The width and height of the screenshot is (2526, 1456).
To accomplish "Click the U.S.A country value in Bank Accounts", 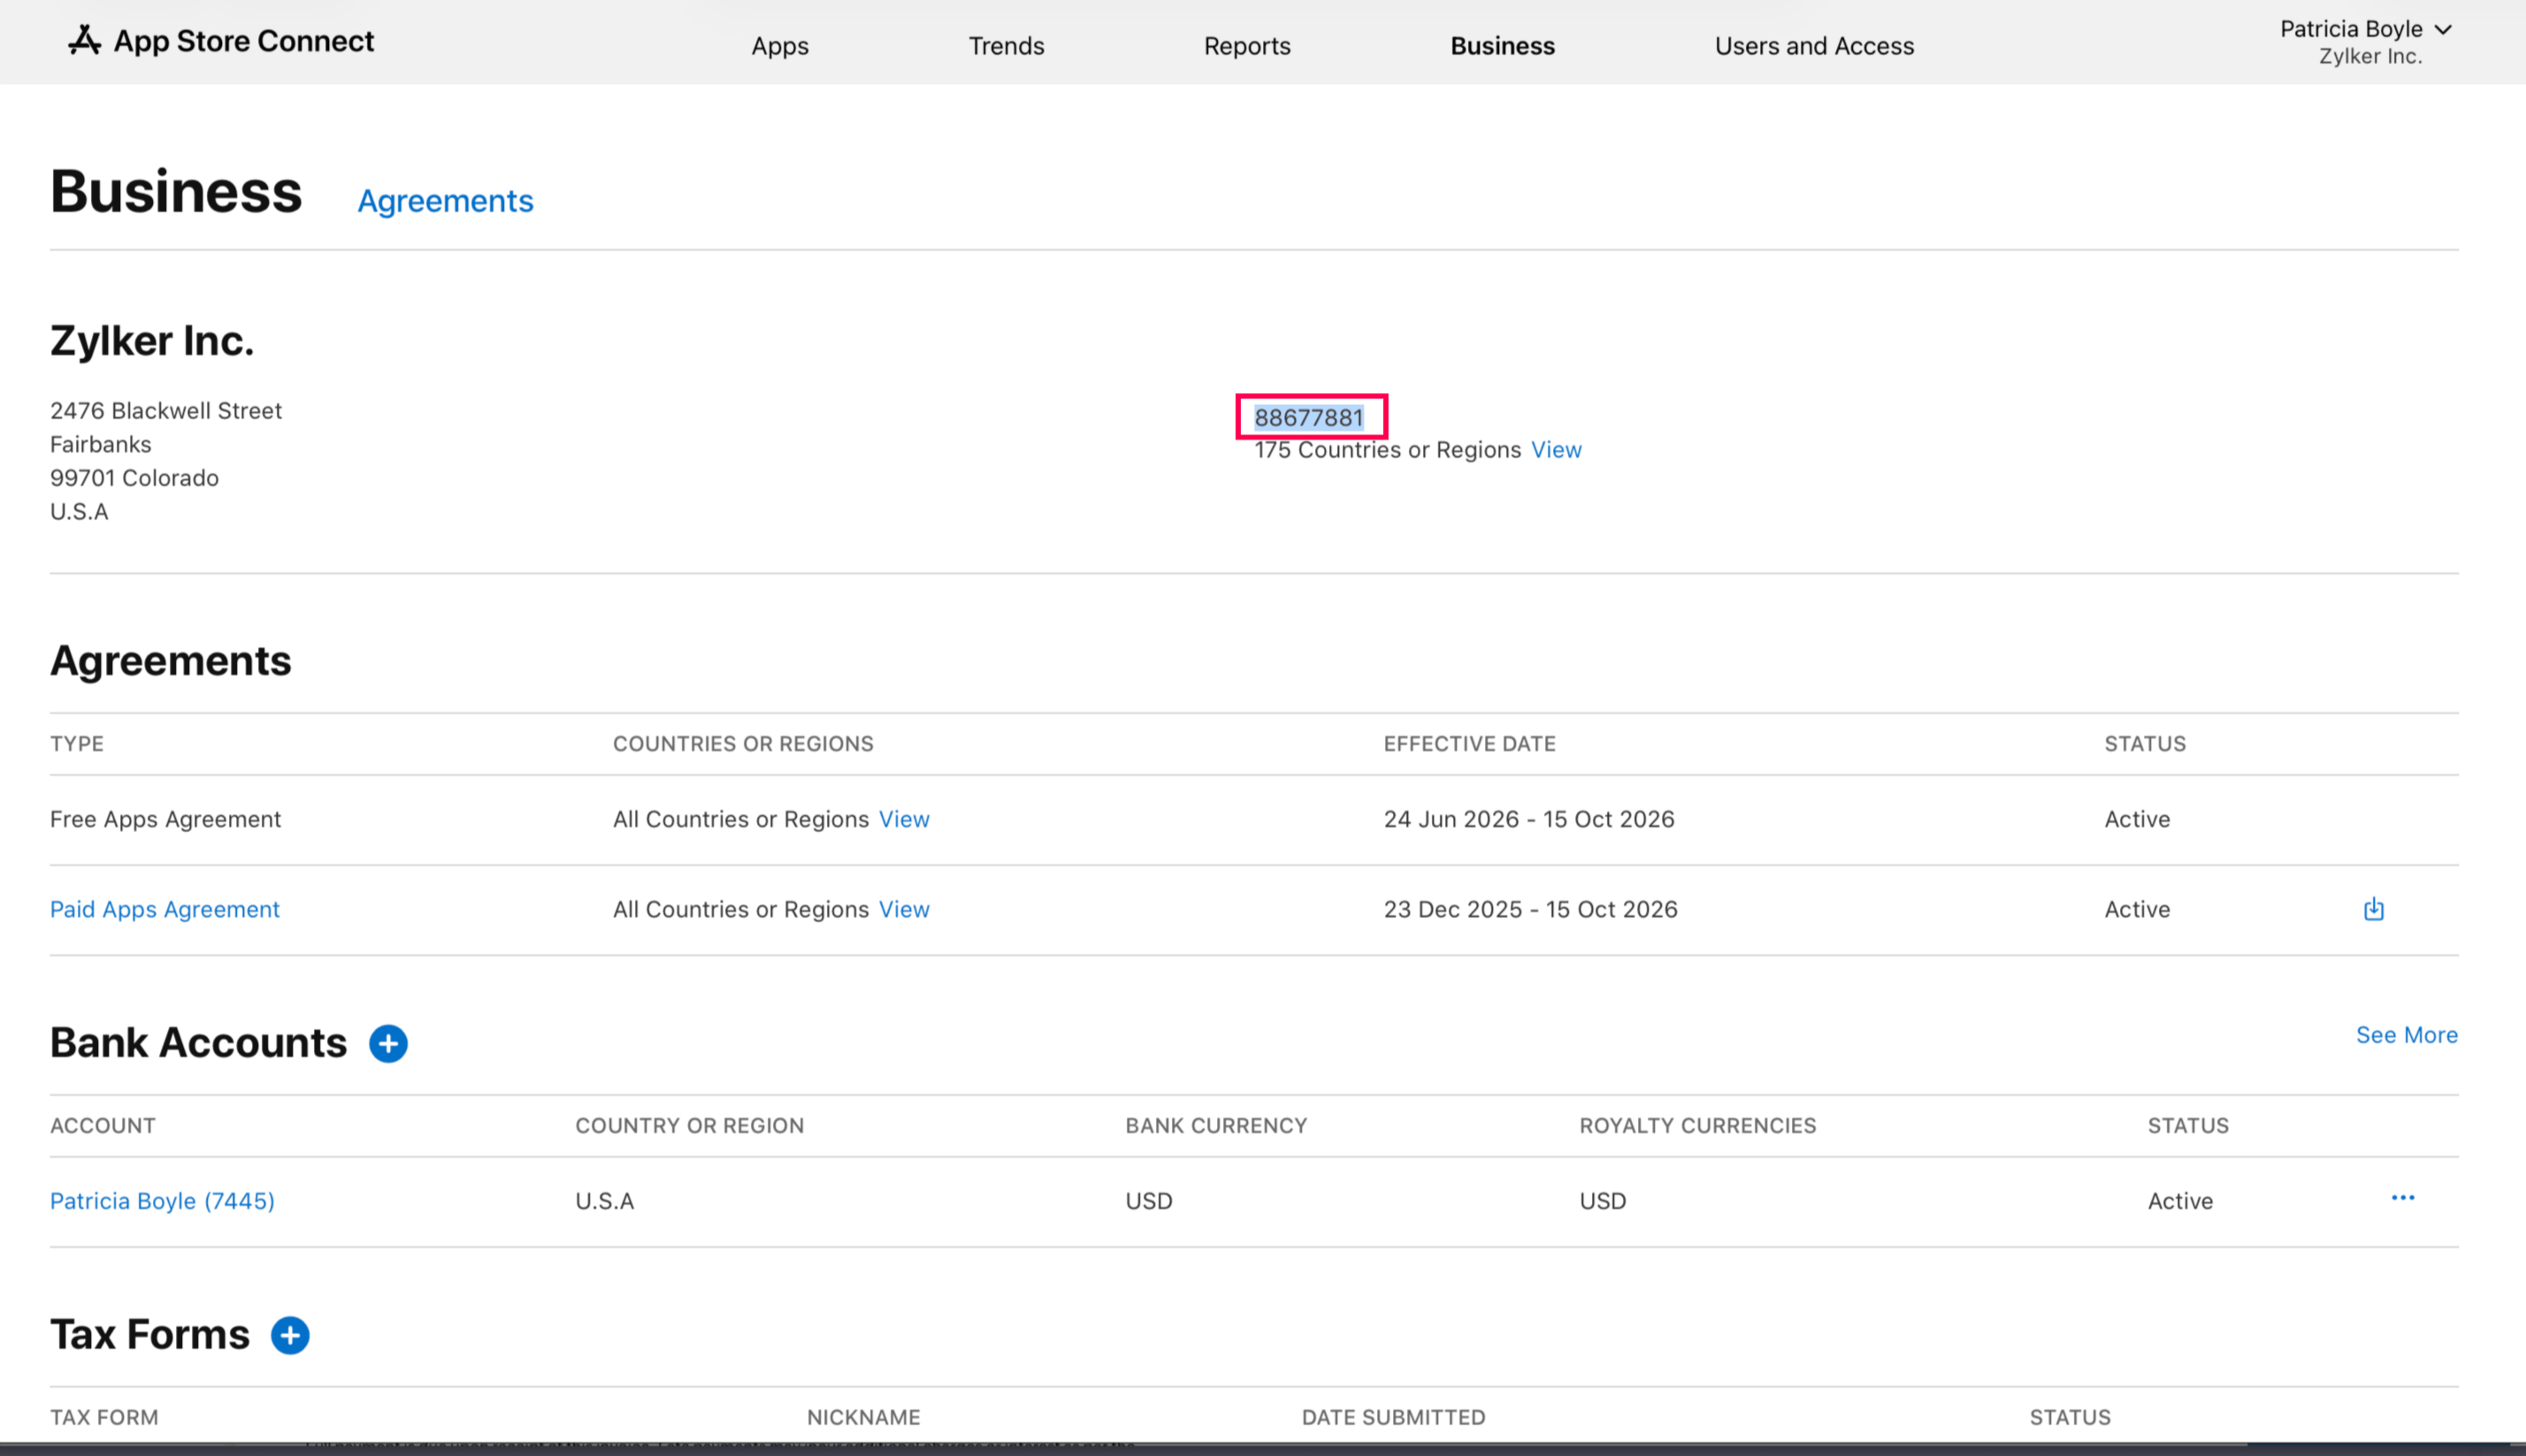I will pos(604,1201).
